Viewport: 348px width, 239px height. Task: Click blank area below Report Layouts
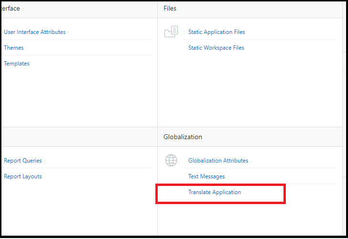[x=72, y=206]
